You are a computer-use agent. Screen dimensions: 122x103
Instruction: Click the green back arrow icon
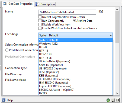click(108, 100)
